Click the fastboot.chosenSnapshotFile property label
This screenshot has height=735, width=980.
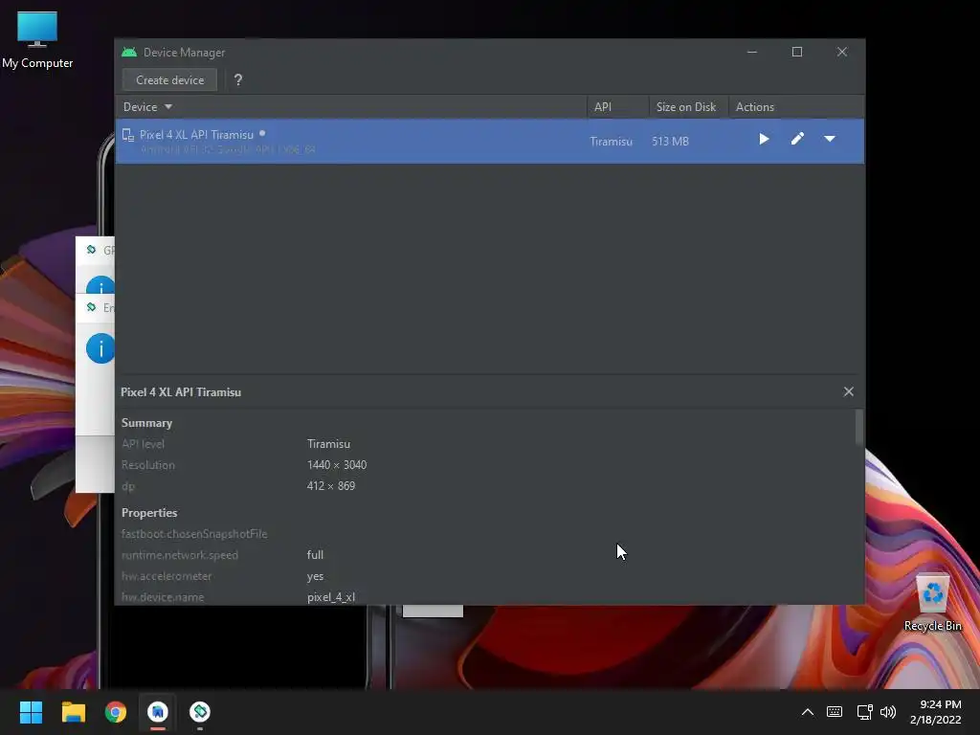coord(194,534)
